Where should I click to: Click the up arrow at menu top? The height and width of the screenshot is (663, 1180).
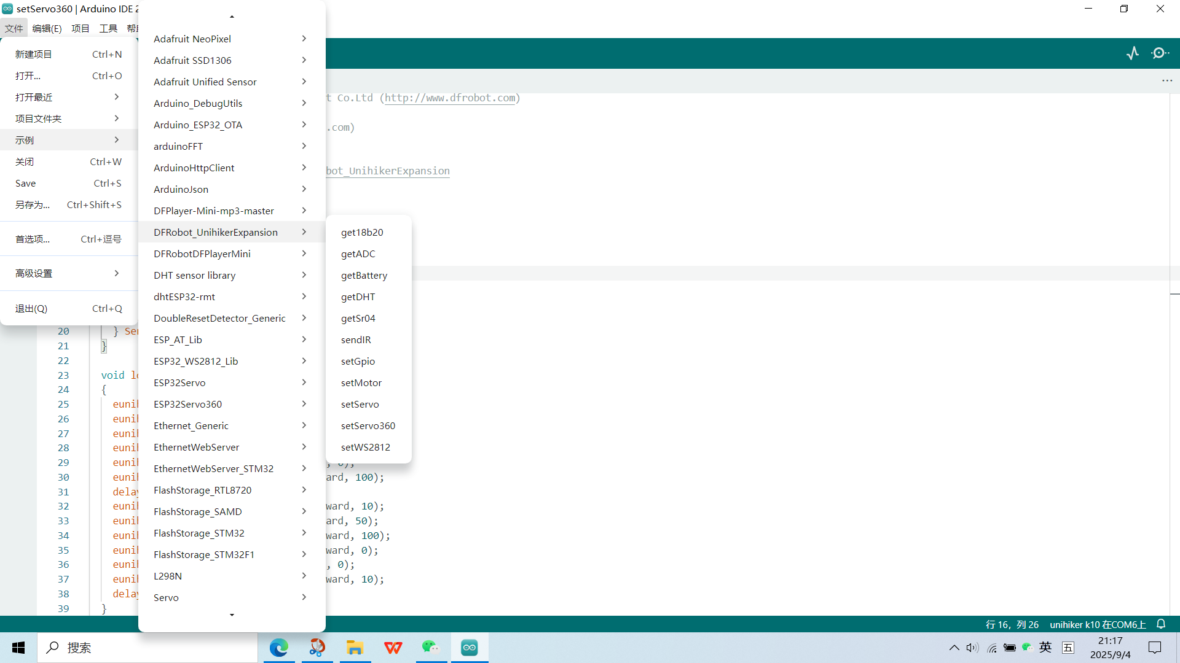[x=232, y=17]
